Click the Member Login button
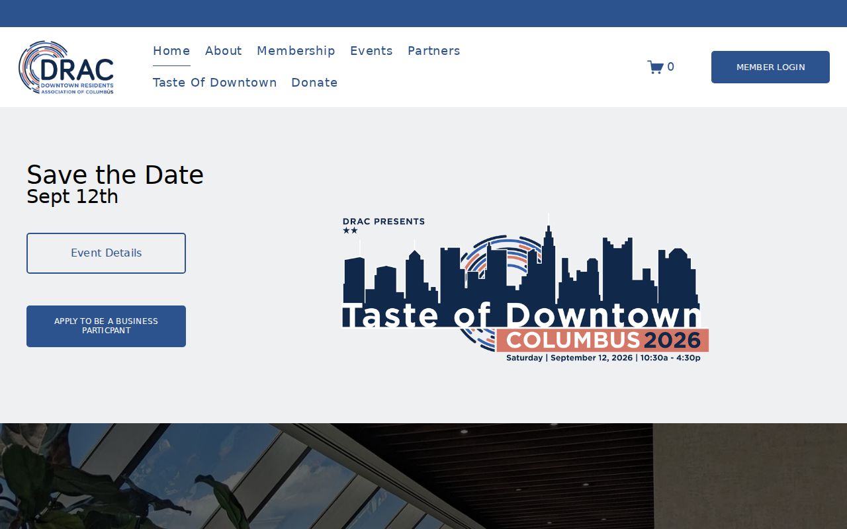Screen dimensions: 847x529 point(770,67)
